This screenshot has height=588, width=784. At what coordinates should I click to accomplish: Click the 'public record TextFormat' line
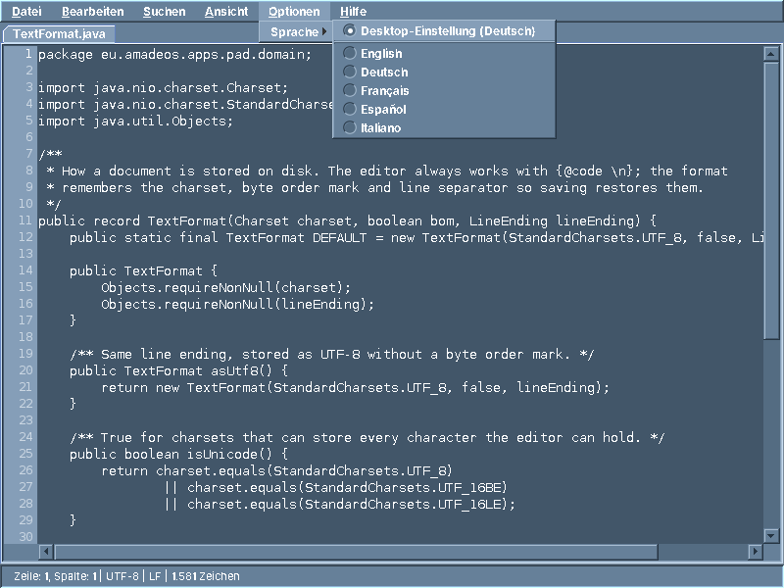point(347,220)
